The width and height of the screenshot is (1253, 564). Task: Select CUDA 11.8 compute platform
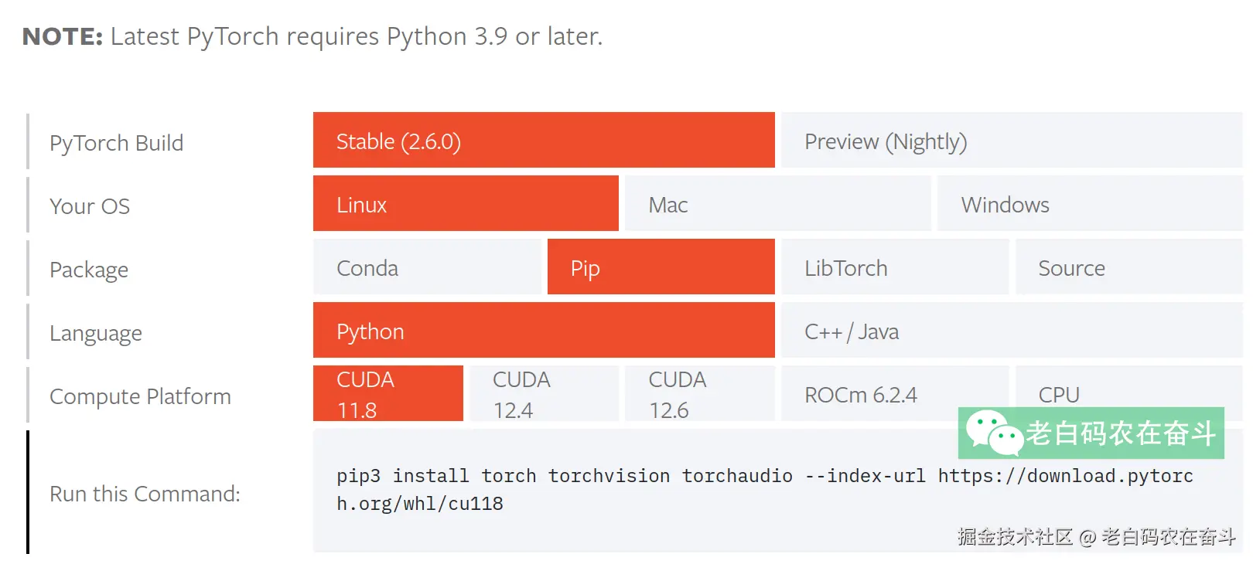[x=387, y=392]
